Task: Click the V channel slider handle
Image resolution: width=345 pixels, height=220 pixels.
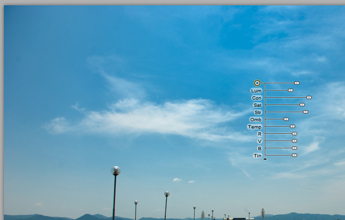Action: tap(294, 141)
